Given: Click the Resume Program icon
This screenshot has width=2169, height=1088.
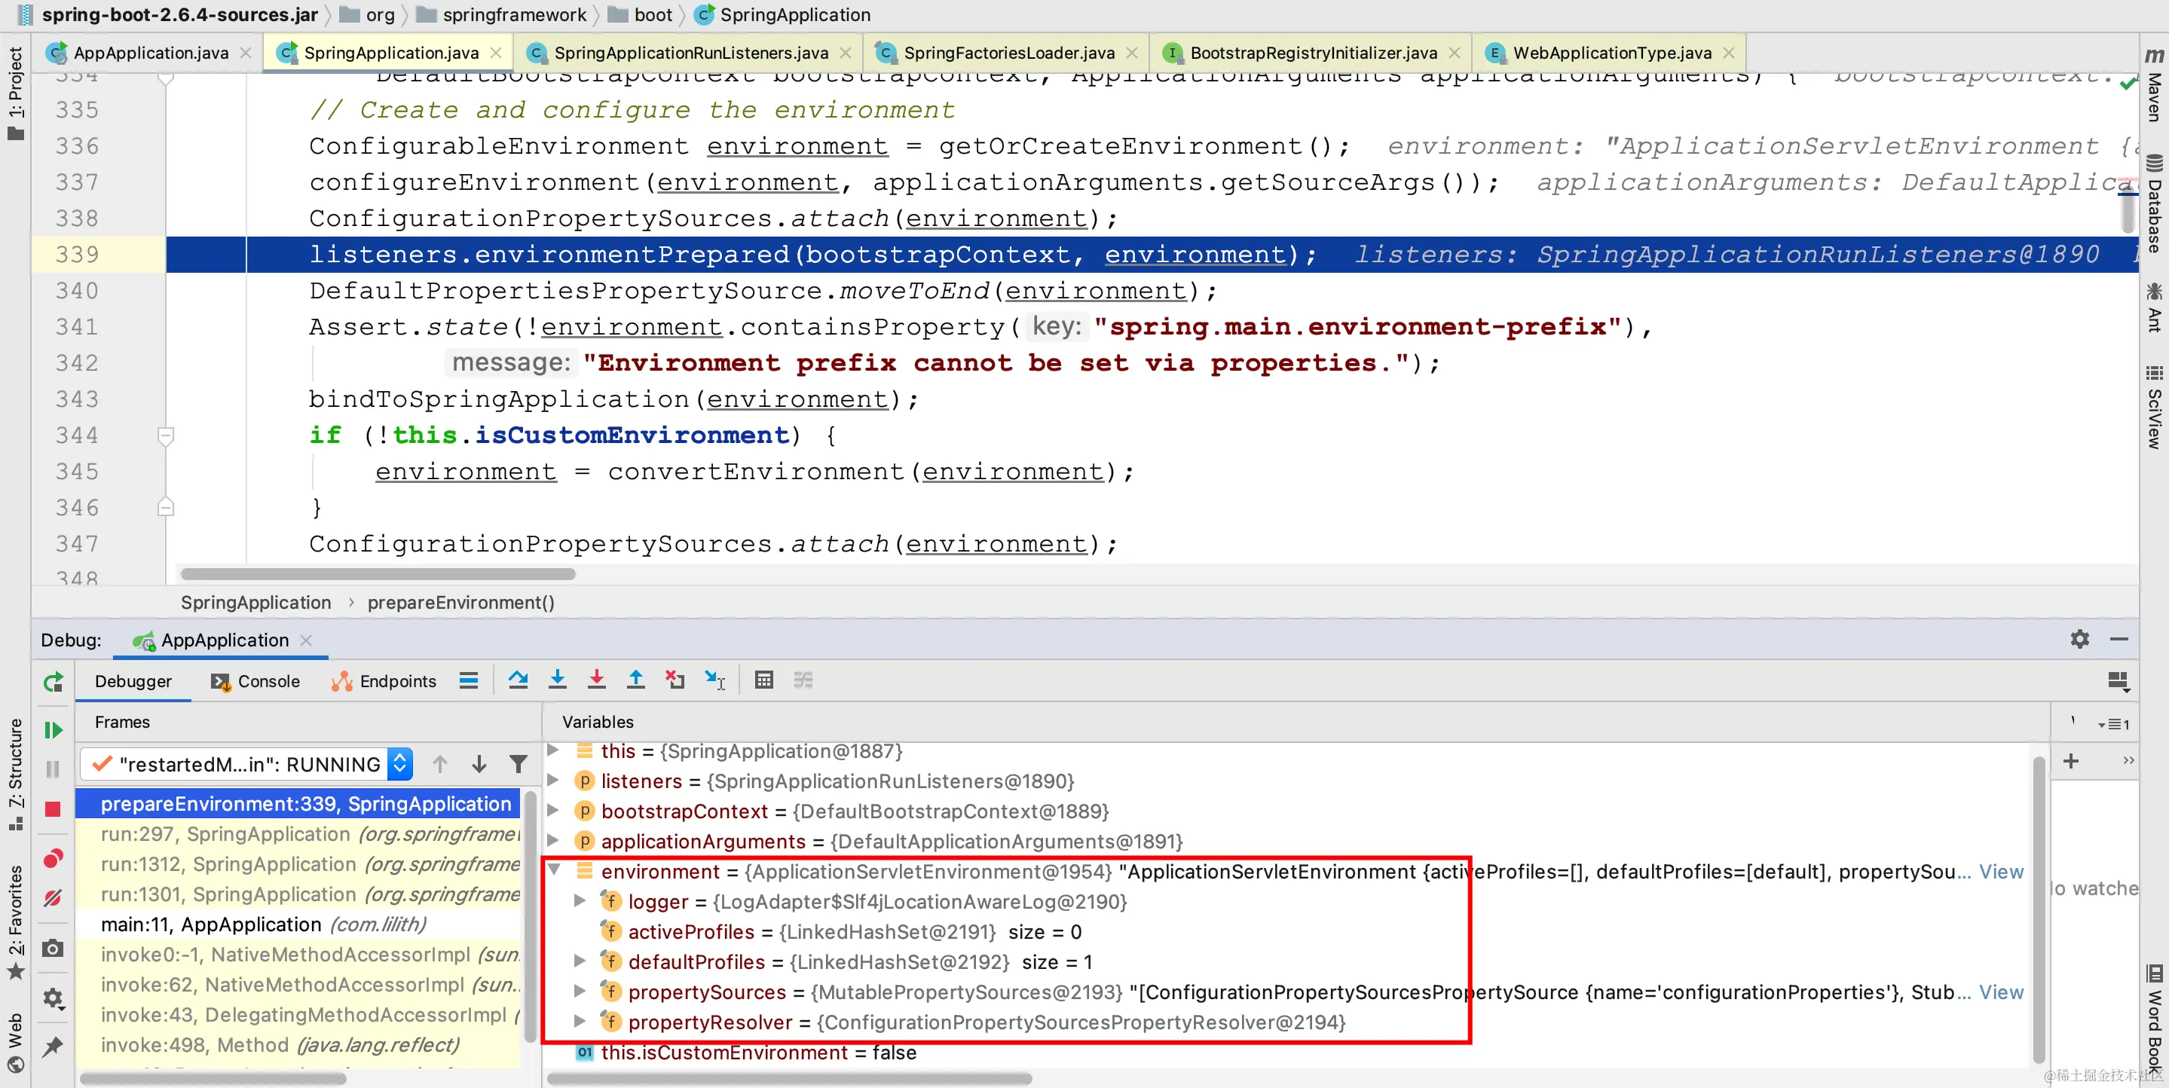Looking at the screenshot, I should tap(53, 730).
